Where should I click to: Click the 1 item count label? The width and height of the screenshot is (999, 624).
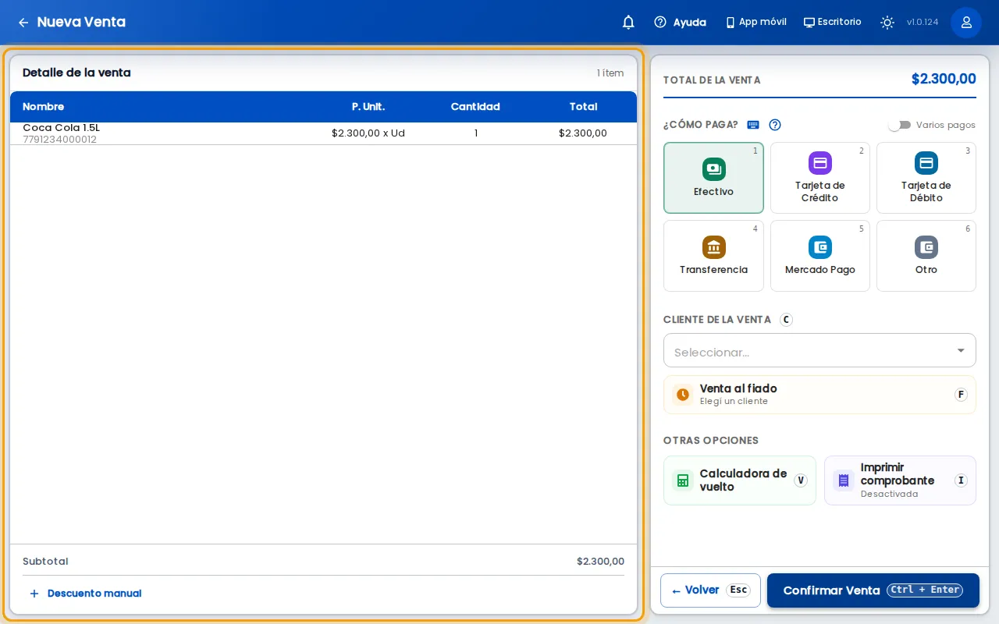[x=610, y=73]
